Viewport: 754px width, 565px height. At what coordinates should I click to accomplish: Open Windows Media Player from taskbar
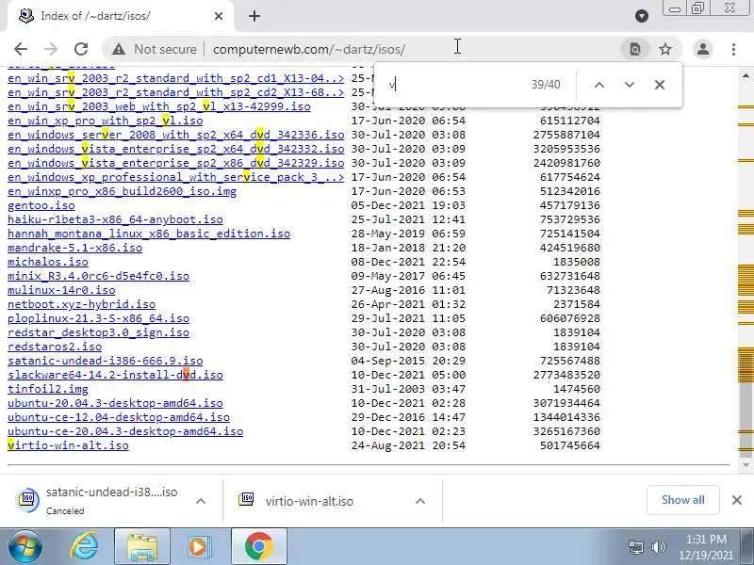(199, 547)
